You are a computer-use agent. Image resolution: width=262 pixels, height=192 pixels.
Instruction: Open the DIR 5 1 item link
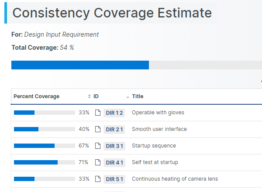pyautogui.click(x=114, y=179)
